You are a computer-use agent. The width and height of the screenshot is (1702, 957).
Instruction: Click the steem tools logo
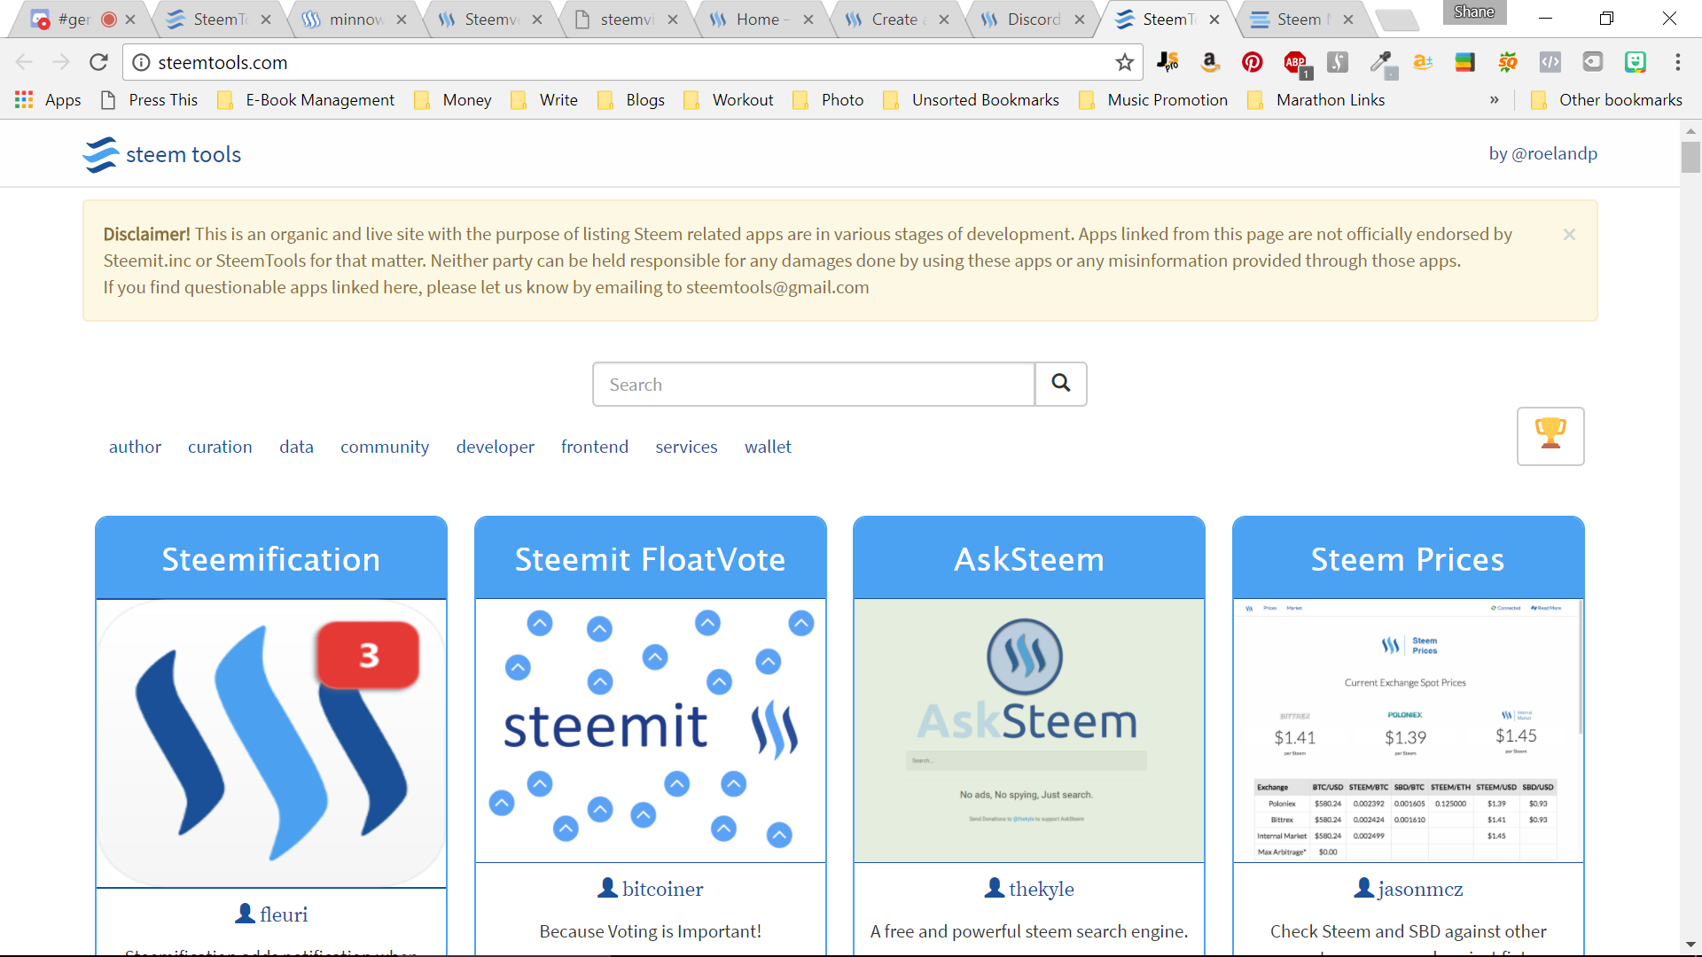162,154
